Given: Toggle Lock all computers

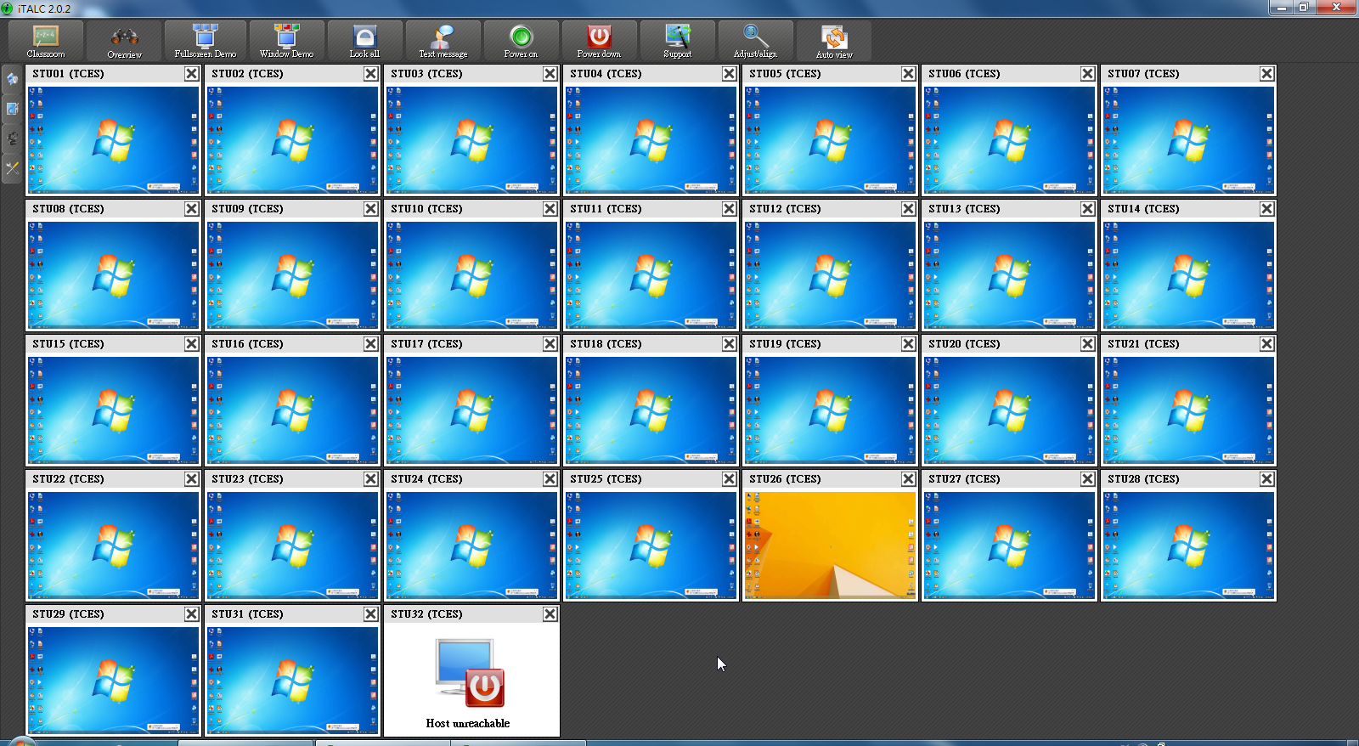Looking at the screenshot, I should pos(364,41).
